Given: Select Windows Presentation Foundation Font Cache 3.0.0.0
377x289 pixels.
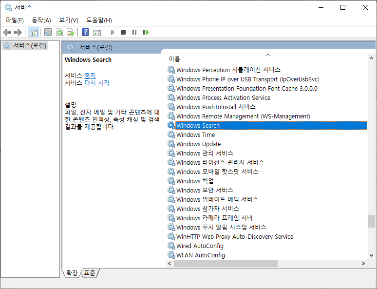Looking at the screenshot, I should tap(246, 88).
